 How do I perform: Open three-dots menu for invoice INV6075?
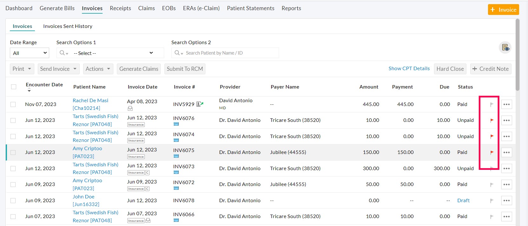coord(506,152)
